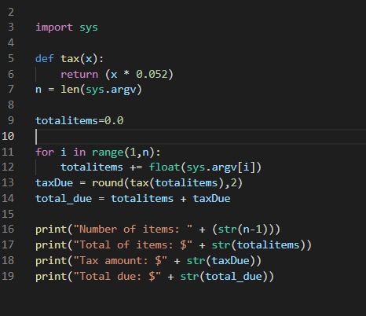Click the string "Tax amount: $"
This screenshot has width=366, height=316.
120,261
